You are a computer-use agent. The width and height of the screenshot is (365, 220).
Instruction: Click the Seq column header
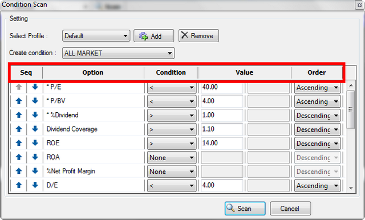click(x=26, y=72)
